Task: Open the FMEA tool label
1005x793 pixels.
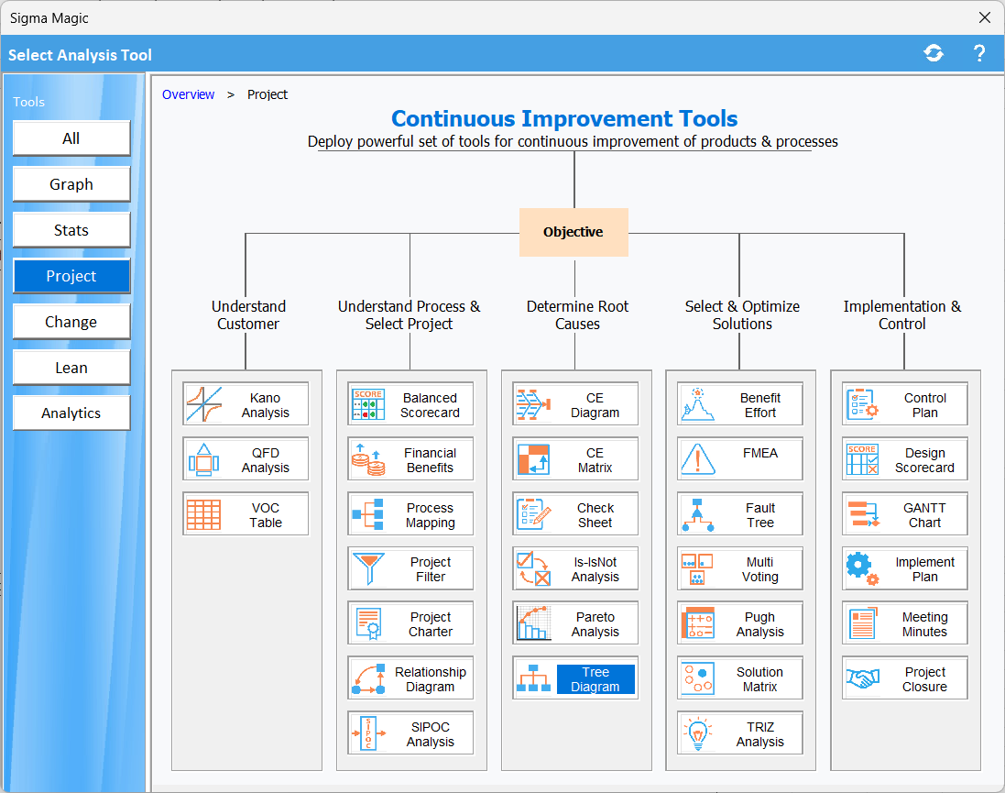Action: pos(760,453)
